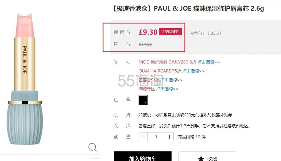Select the black color swatch

click(143, 100)
